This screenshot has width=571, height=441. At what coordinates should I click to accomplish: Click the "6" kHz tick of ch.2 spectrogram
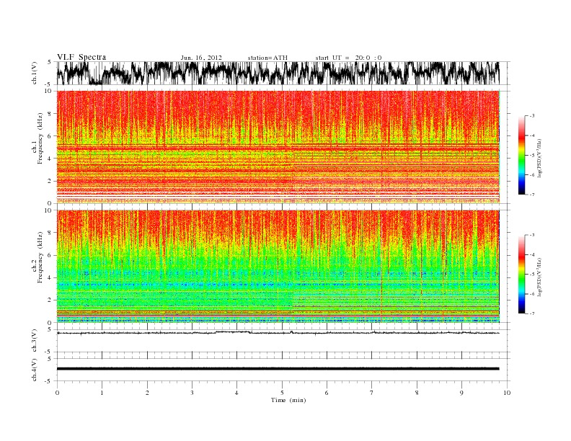click(x=50, y=255)
